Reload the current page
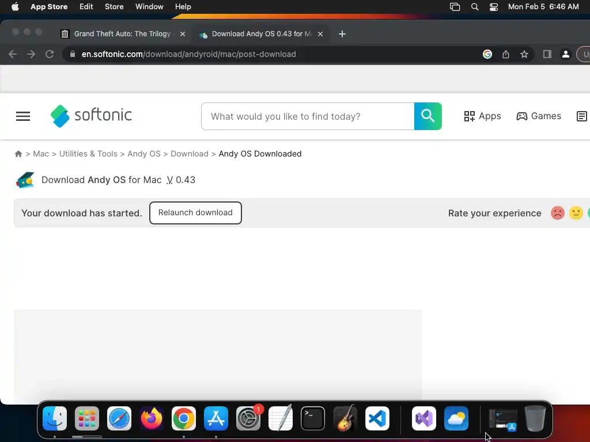Screen dimensions: 590x442 point(50,54)
